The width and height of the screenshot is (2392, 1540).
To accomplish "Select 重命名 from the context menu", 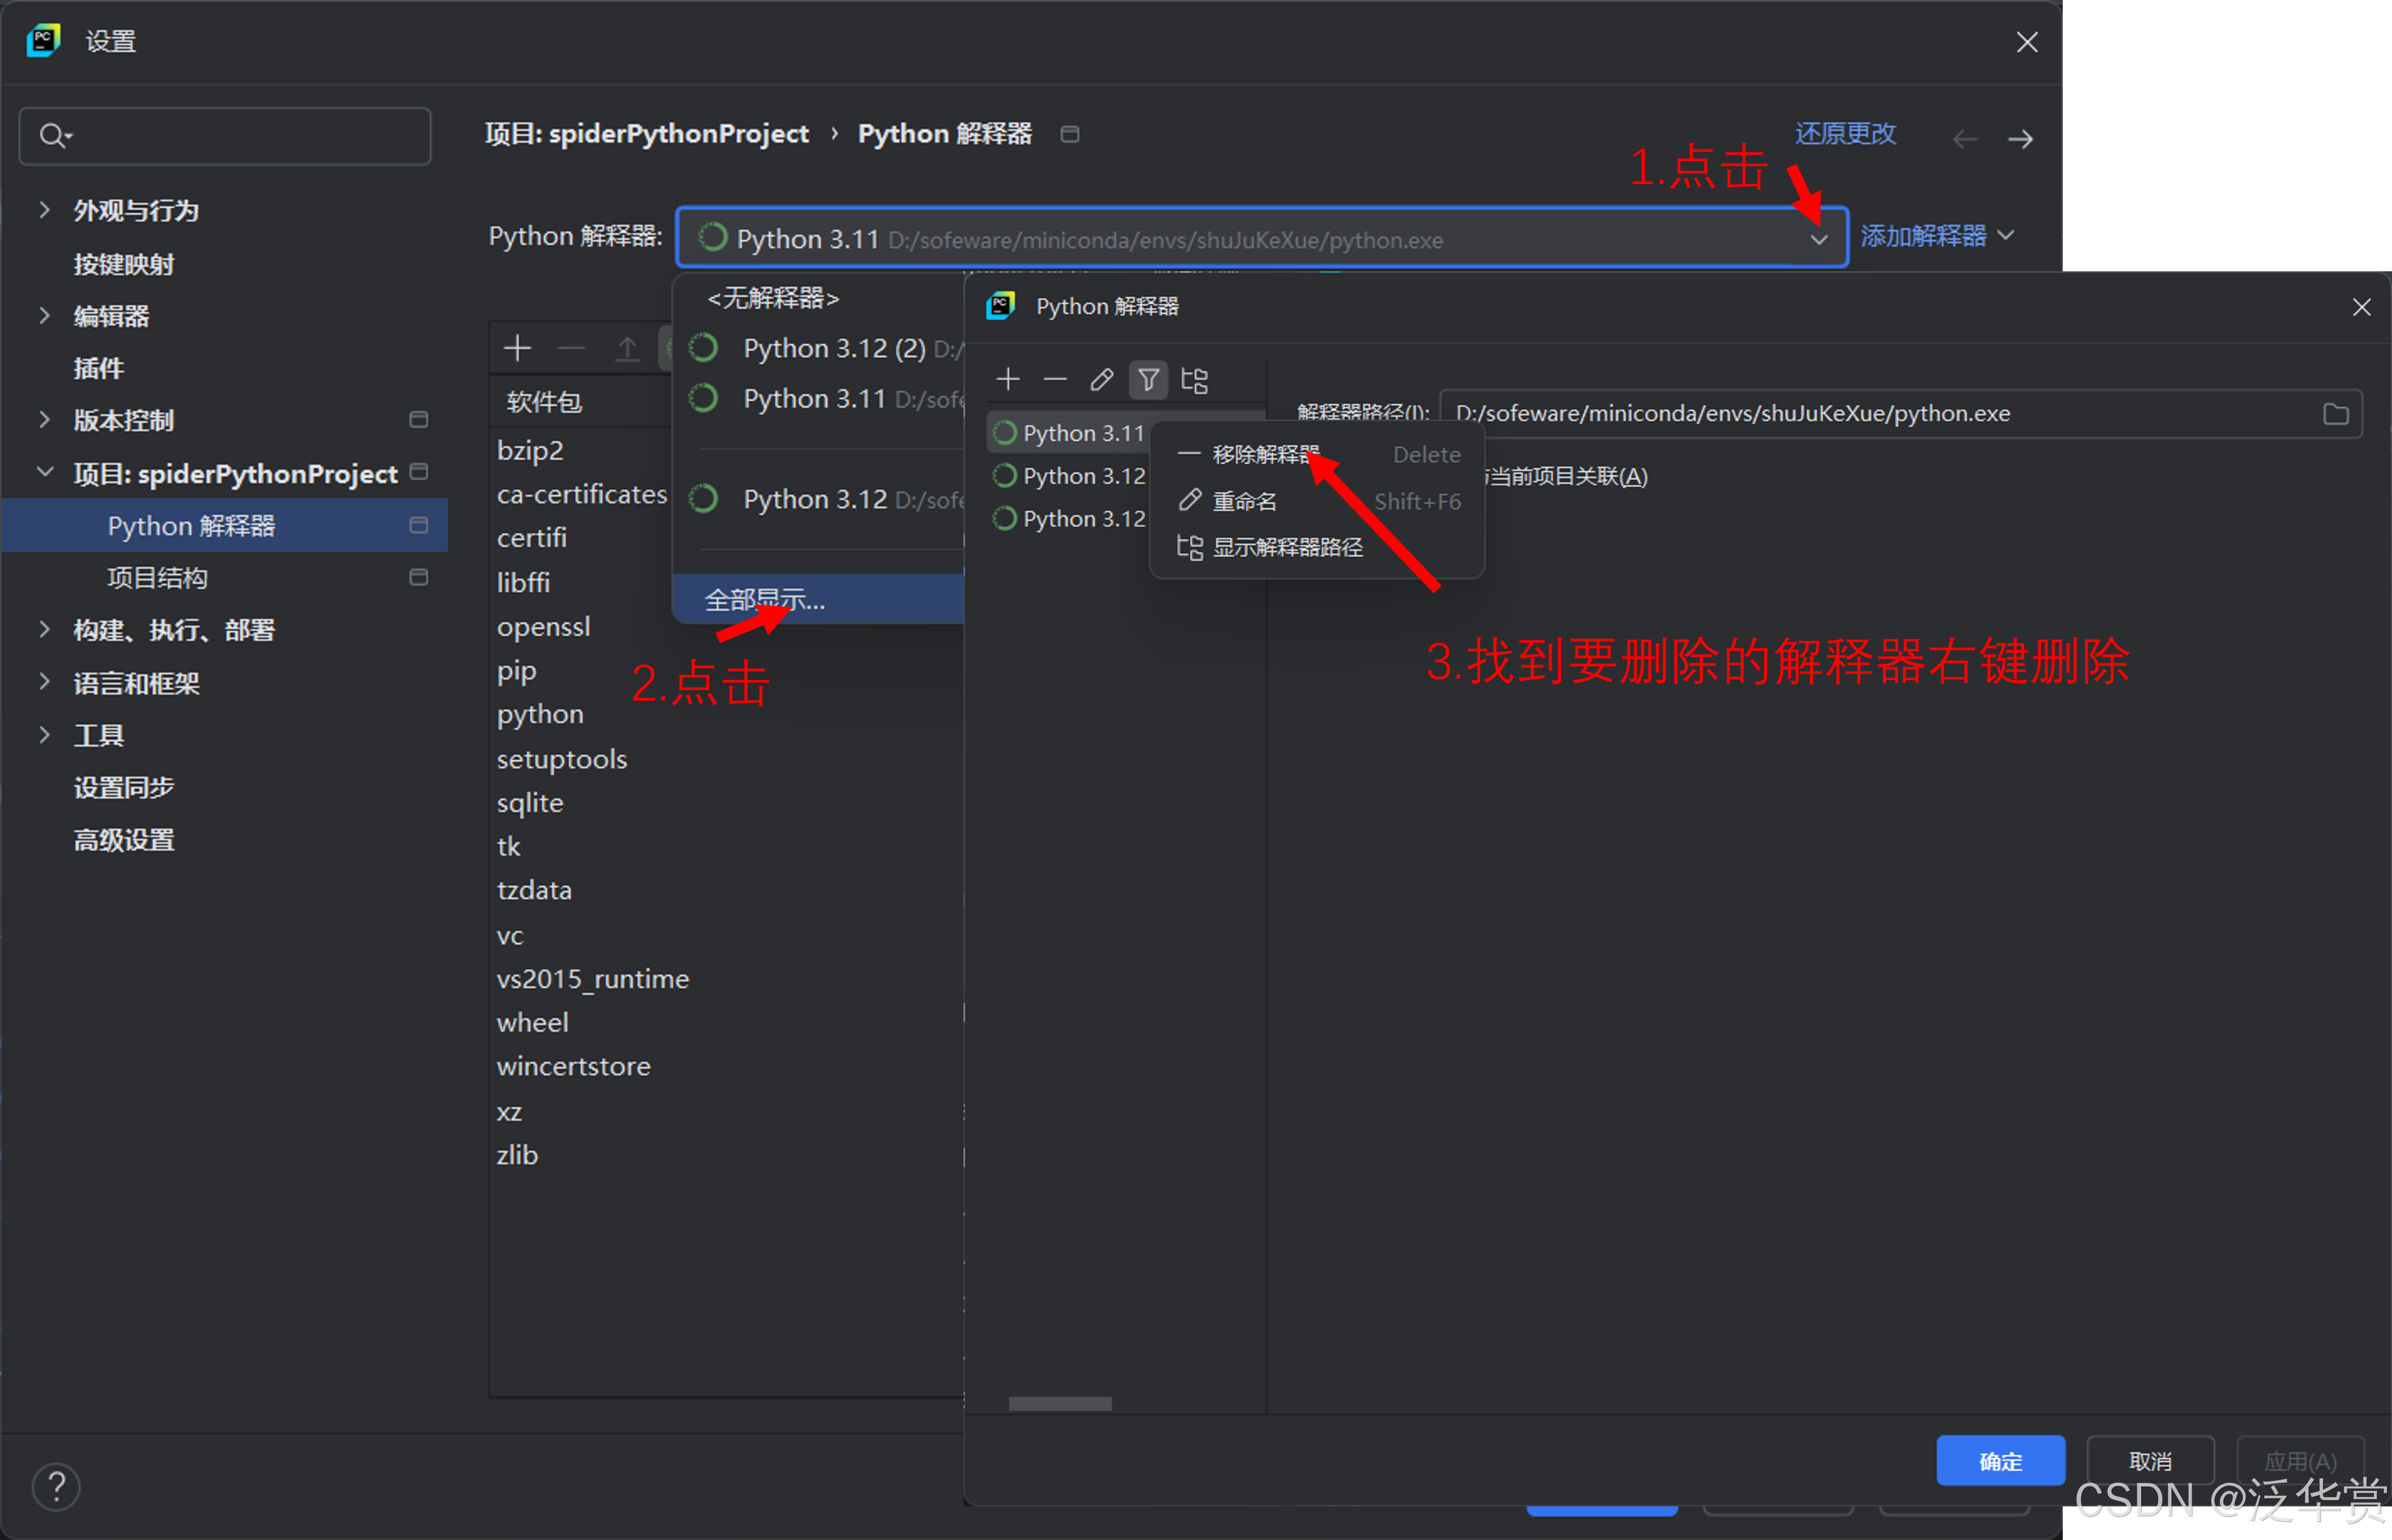I will coord(1244,501).
